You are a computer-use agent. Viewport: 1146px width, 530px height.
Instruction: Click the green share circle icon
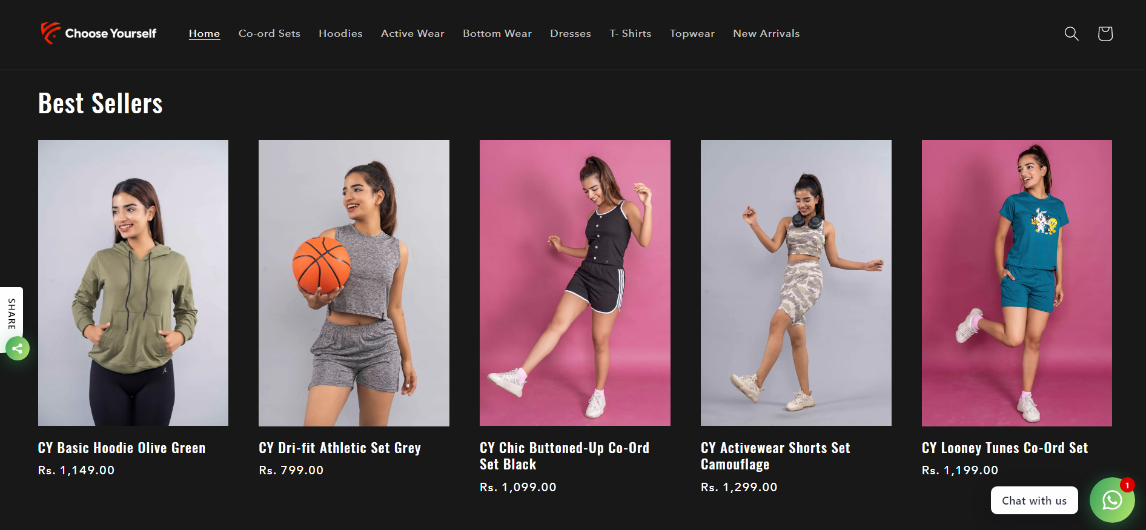(x=18, y=348)
